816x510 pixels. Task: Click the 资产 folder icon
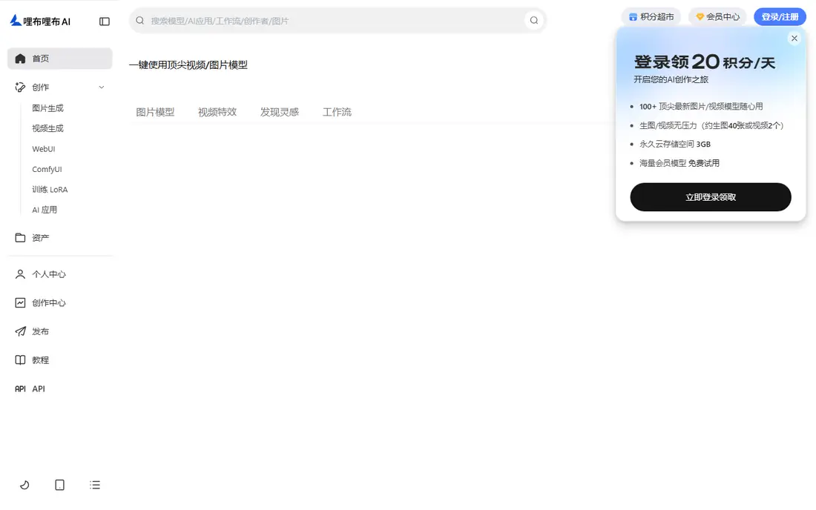click(x=20, y=238)
